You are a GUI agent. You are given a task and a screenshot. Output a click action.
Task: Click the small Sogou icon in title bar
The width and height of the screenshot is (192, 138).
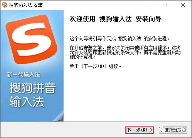[x=5, y=5]
